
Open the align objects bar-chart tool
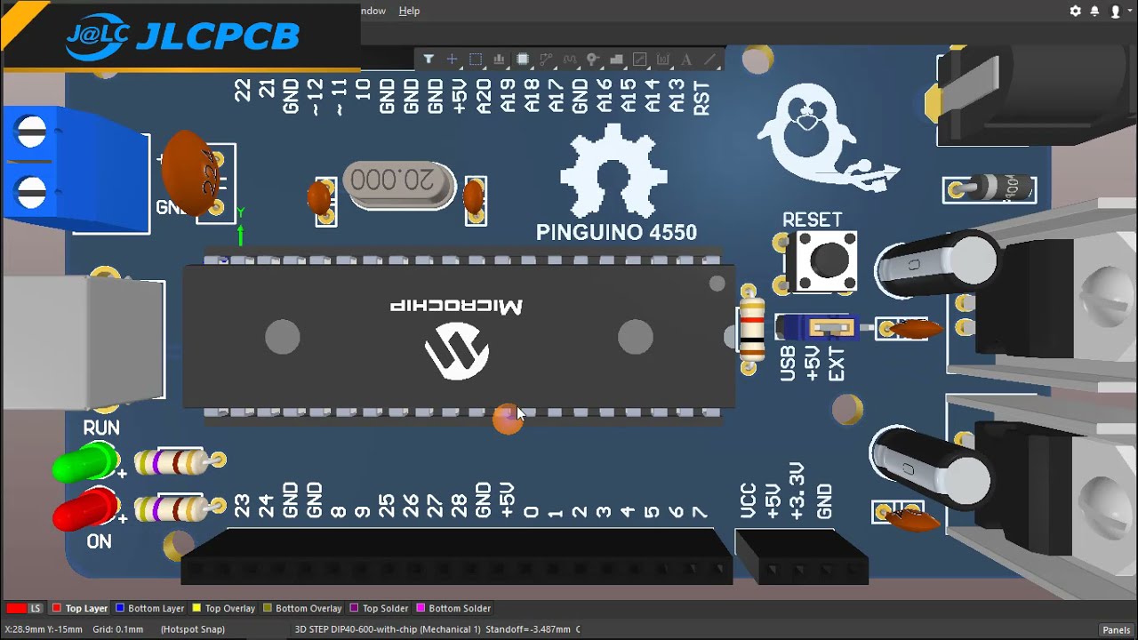[499, 60]
